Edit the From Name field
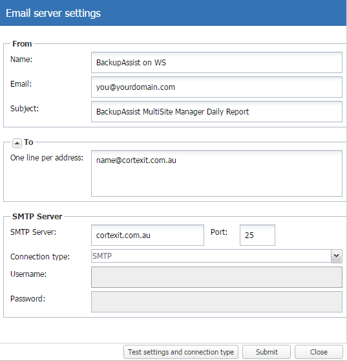 pyautogui.click(x=216, y=62)
